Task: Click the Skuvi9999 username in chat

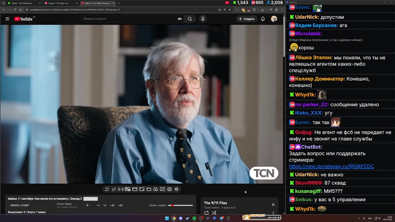Action: [309, 183]
